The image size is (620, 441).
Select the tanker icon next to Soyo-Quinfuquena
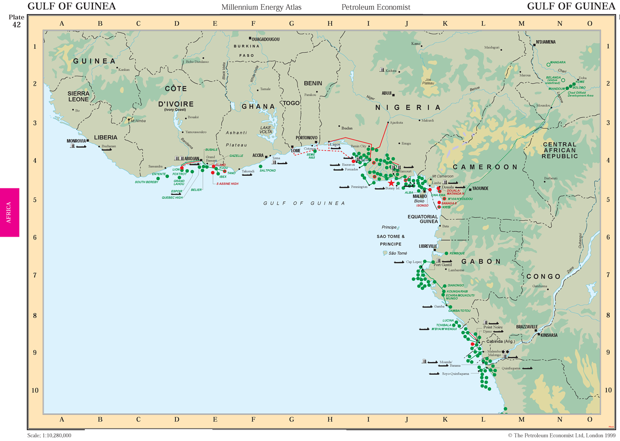(x=434, y=374)
